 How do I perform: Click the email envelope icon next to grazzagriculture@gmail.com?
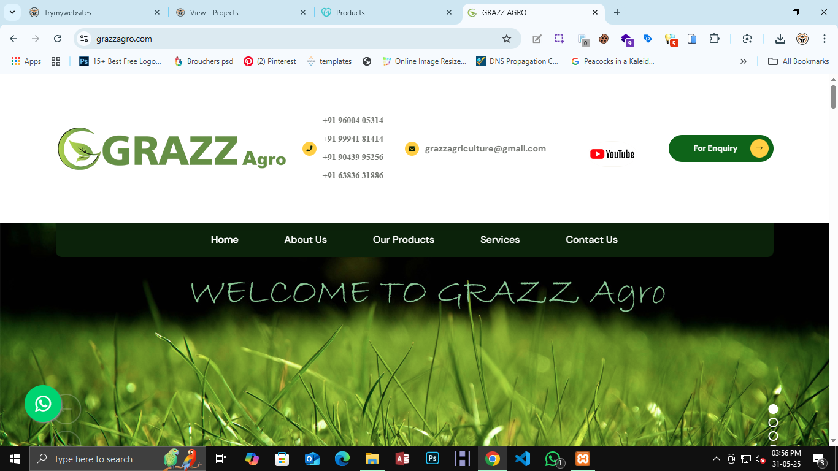410,148
